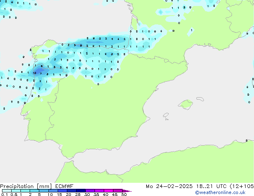Screen dimensions: 254x196
Task: Click the above-50 arrow at legend end
Action: [x=127, y=191]
